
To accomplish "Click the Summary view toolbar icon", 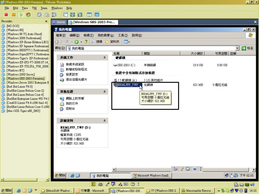I will 89,15.
